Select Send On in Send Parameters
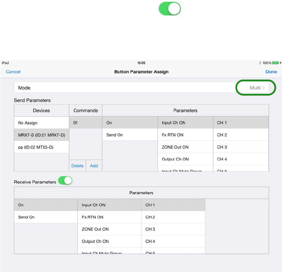Viewport: 282px width, 272px height. [130, 135]
